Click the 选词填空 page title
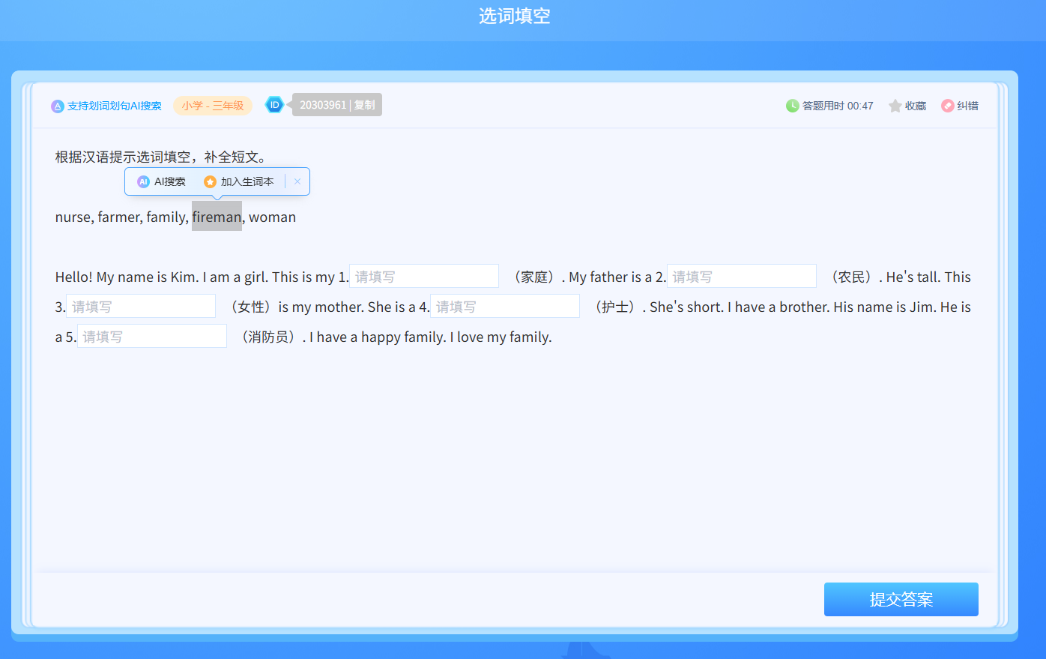1046x659 pixels. pos(515,16)
